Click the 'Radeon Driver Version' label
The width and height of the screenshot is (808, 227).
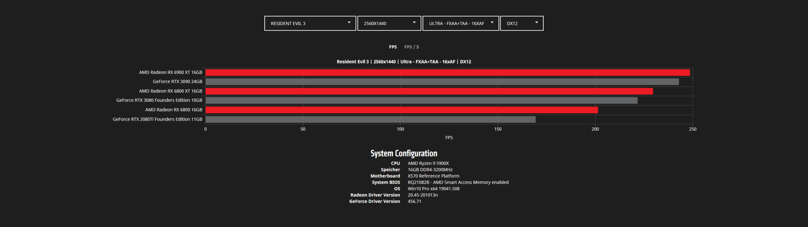(x=375, y=195)
